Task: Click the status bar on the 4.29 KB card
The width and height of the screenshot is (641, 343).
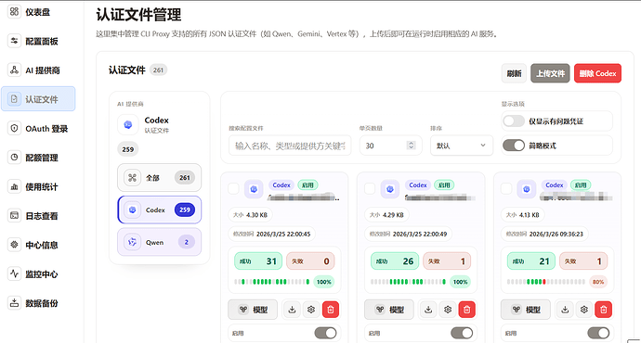Action: [x=409, y=282]
